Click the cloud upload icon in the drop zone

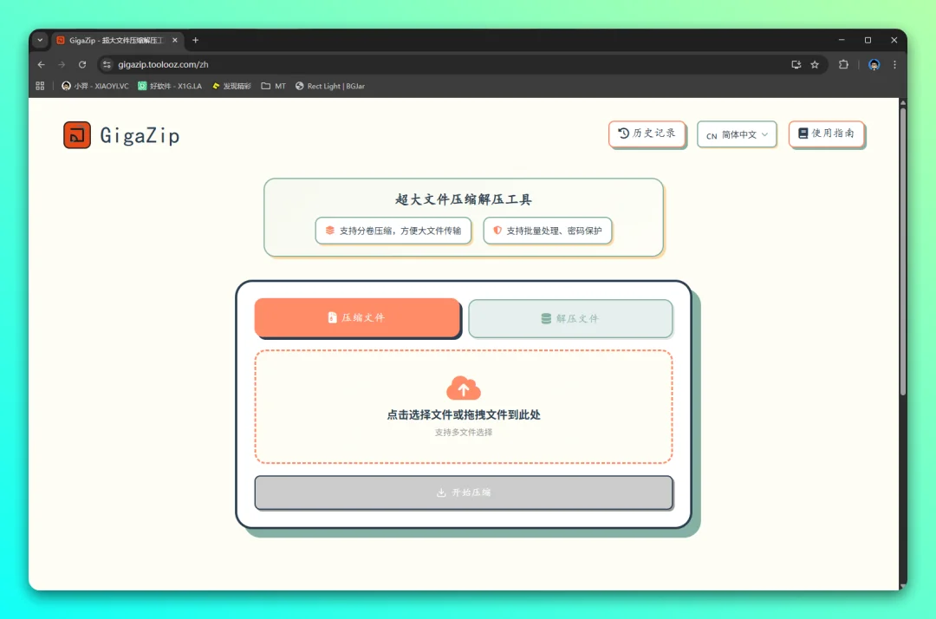coord(464,388)
